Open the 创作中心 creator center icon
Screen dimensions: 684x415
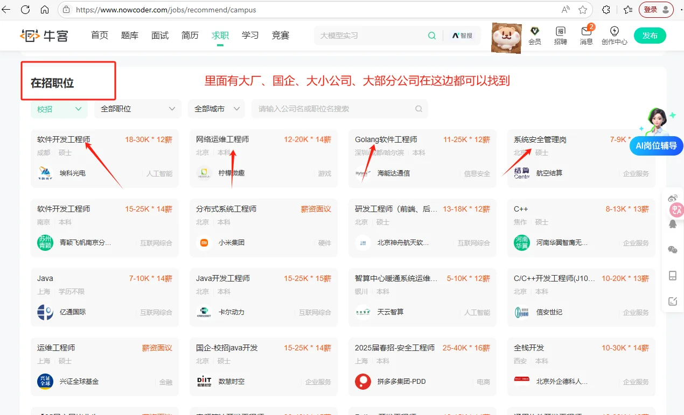click(x=615, y=36)
